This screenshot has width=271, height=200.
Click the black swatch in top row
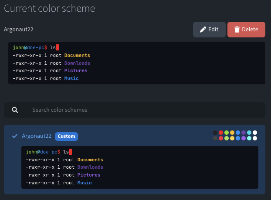pos(215,133)
